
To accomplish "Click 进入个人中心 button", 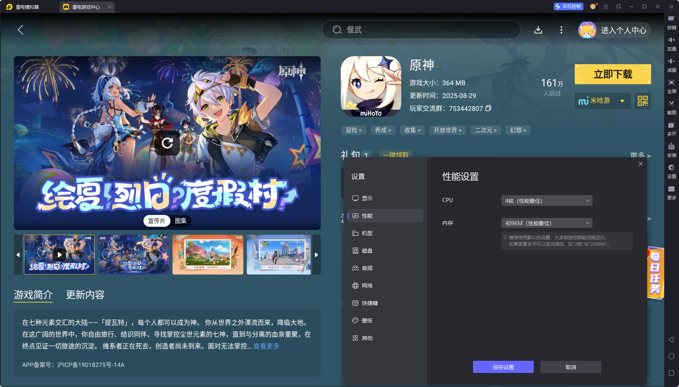I will pyautogui.click(x=623, y=30).
